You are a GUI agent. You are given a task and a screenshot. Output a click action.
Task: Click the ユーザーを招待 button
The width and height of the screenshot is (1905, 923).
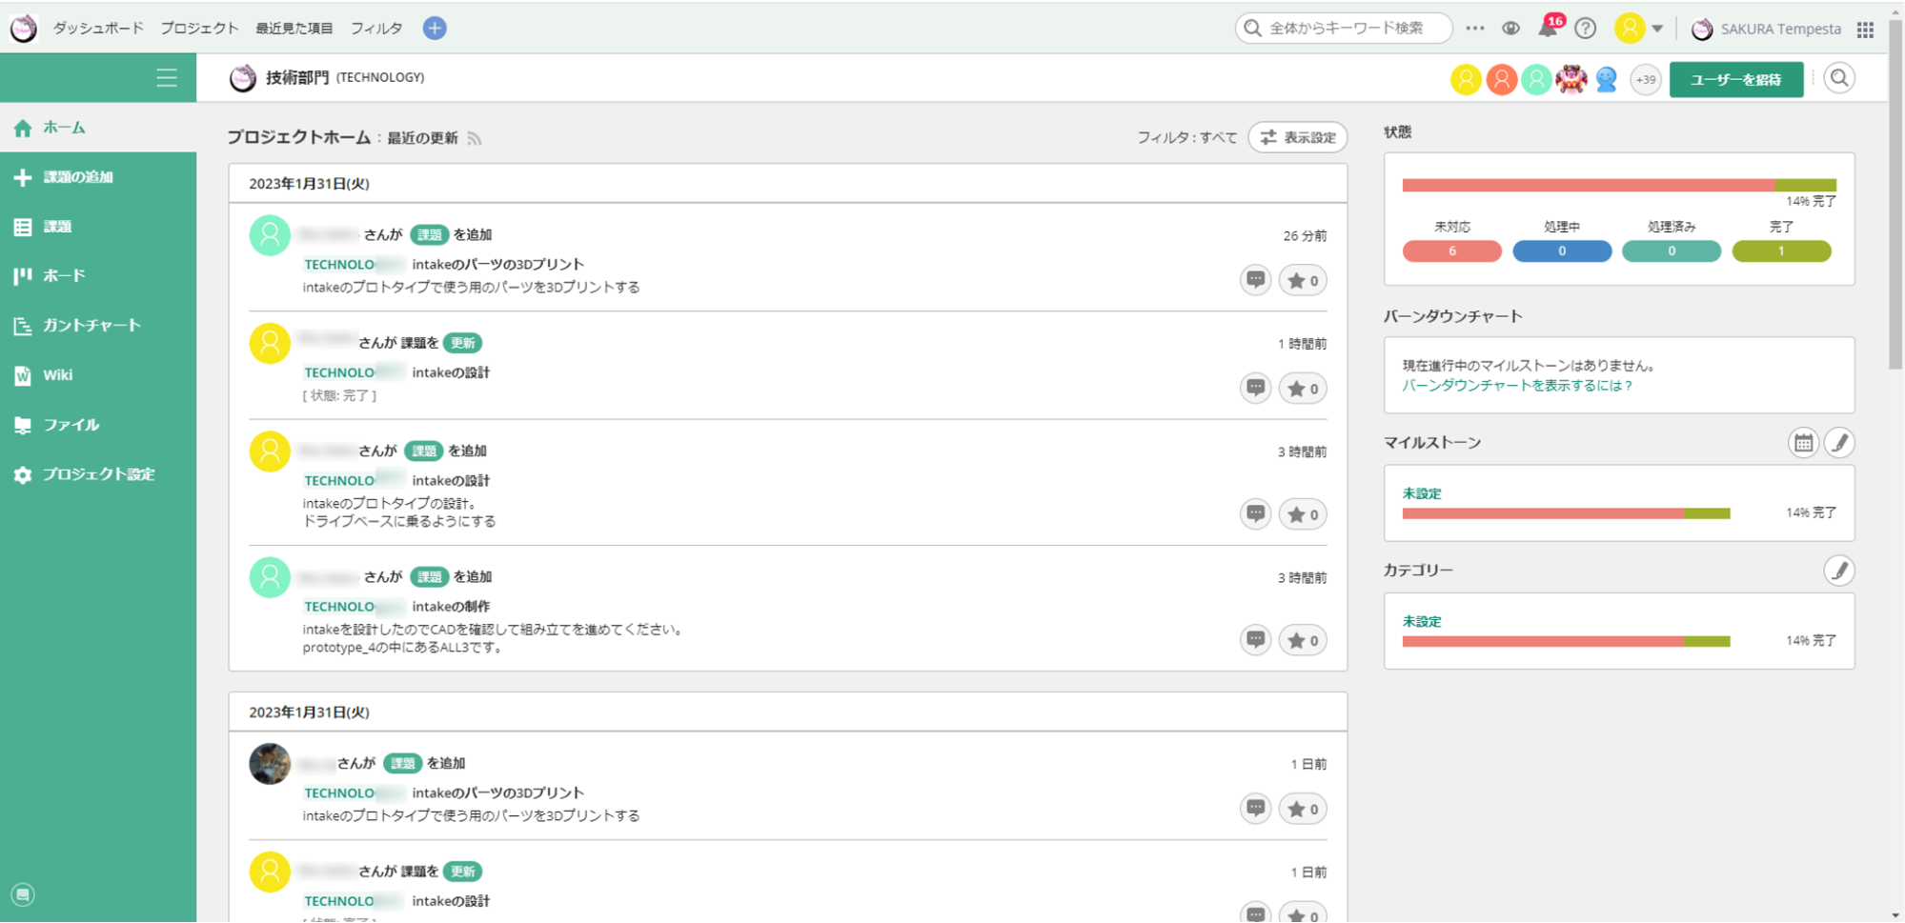click(1736, 79)
